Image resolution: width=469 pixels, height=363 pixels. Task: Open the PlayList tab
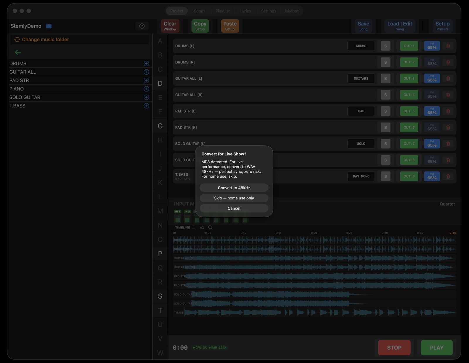click(223, 11)
